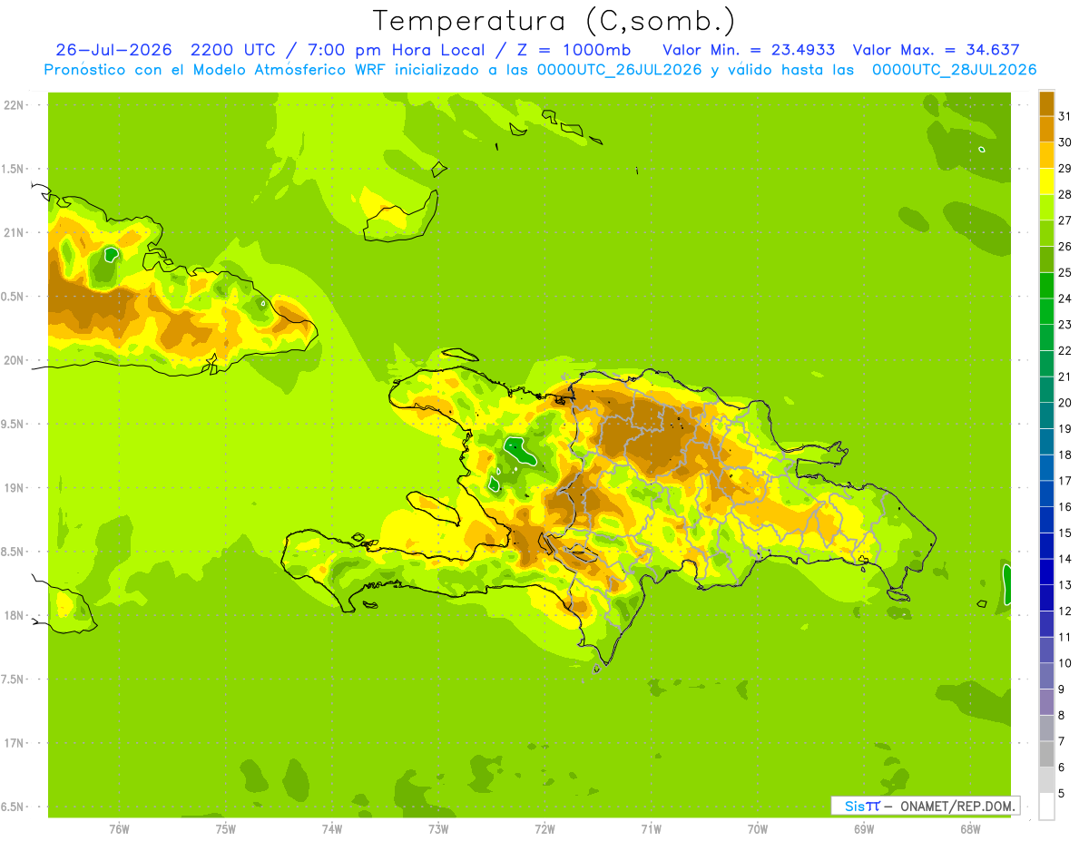Click colorbar label '24'
The height and width of the screenshot is (841, 1089).
(1064, 298)
